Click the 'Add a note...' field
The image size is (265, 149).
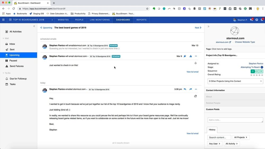(235, 120)
